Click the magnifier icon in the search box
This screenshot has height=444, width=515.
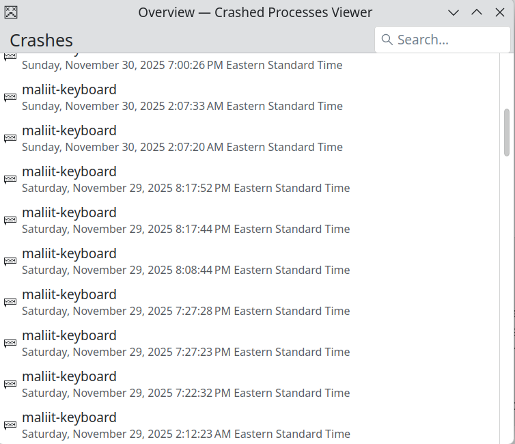coord(387,40)
